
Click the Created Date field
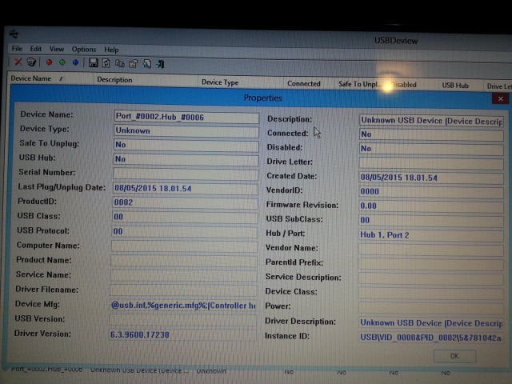pyautogui.click(x=431, y=178)
